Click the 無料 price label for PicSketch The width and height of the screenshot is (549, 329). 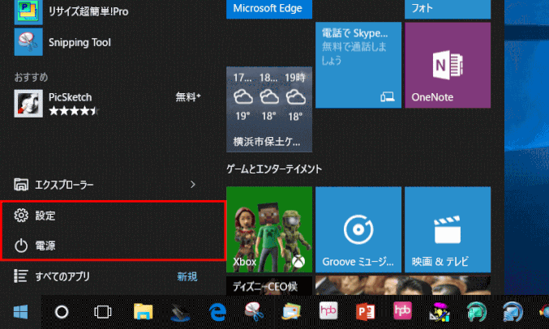tap(188, 96)
